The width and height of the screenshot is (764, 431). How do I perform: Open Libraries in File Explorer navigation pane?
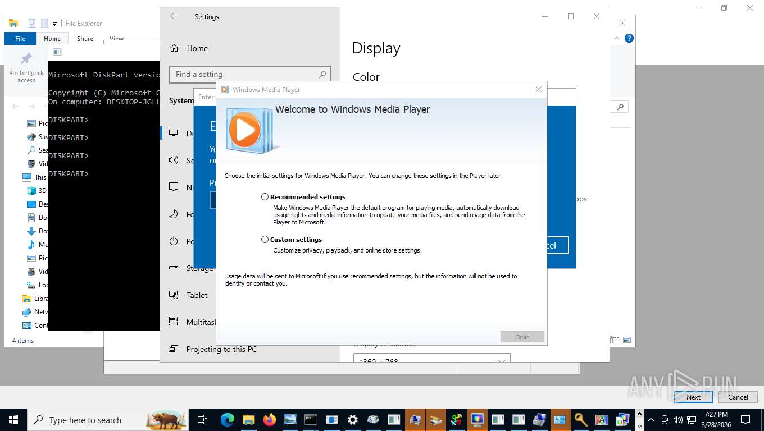tap(34, 299)
